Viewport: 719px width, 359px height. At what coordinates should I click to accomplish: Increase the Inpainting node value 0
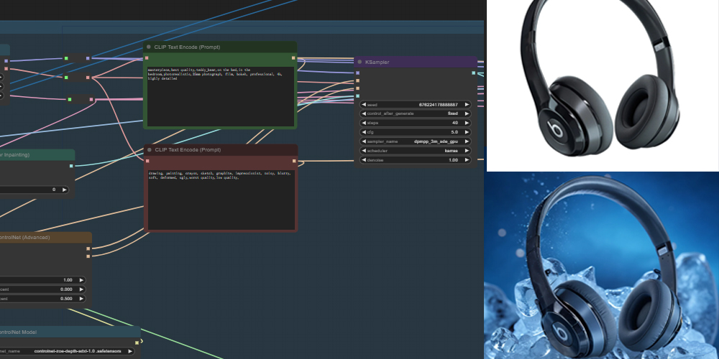[65, 189]
